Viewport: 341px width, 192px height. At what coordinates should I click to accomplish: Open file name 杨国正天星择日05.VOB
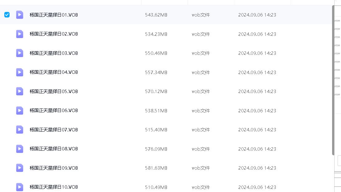54,91
